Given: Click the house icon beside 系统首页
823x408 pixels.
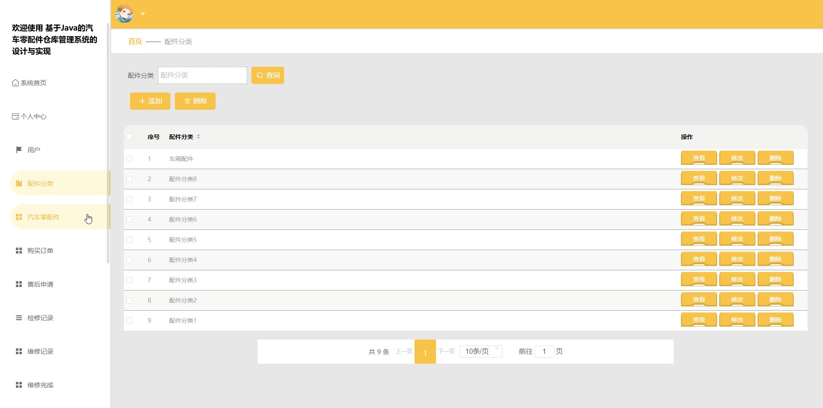Looking at the screenshot, I should 15,83.
